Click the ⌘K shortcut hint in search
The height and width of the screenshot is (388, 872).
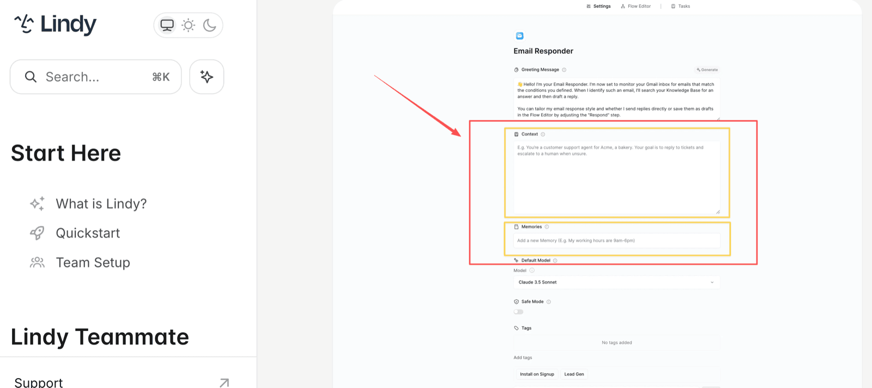161,77
